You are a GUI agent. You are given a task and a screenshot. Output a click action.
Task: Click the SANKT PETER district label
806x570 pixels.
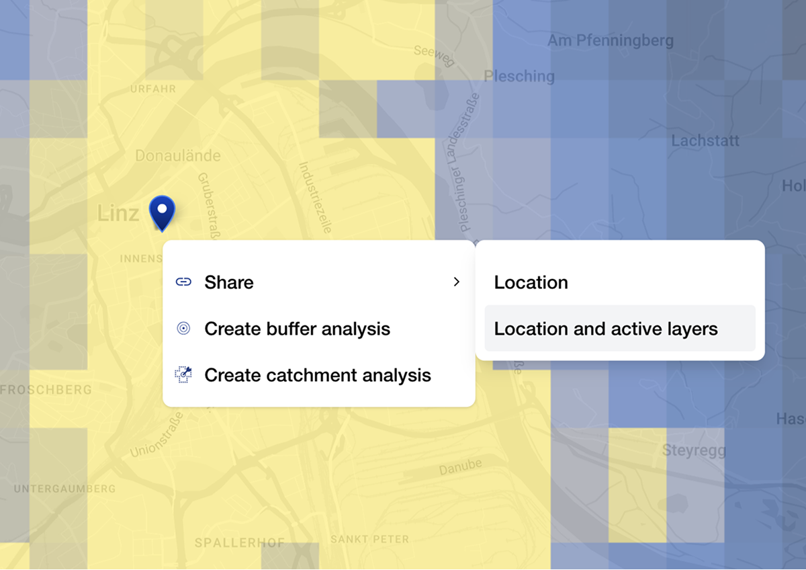(369, 539)
